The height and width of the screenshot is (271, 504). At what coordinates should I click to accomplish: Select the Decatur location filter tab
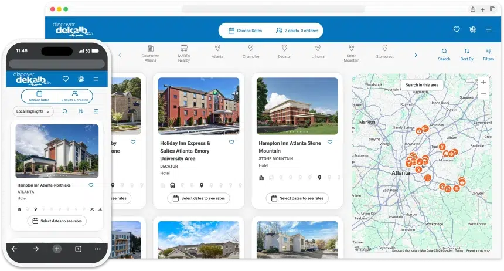coord(284,52)
